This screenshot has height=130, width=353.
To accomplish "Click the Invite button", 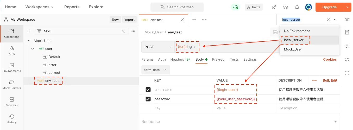I will pos(254,7).
